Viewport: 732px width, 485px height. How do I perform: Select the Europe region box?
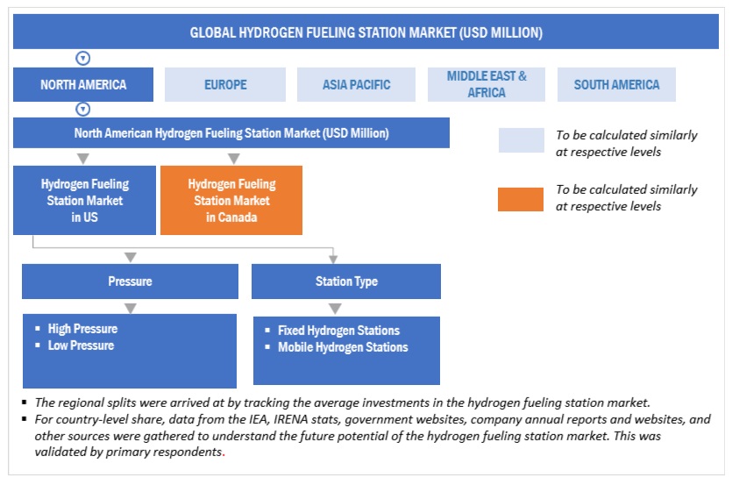225,84
